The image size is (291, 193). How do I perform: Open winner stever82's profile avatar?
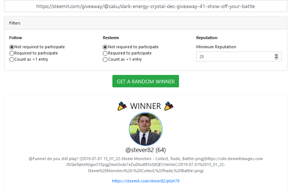[146, 129]
